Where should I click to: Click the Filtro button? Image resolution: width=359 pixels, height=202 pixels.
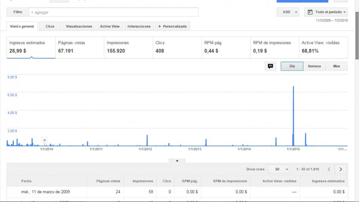[x=18, y=12]
